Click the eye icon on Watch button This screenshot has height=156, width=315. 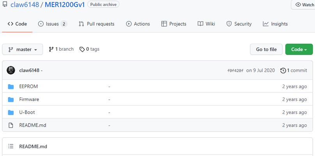click(x=298, y=5)
